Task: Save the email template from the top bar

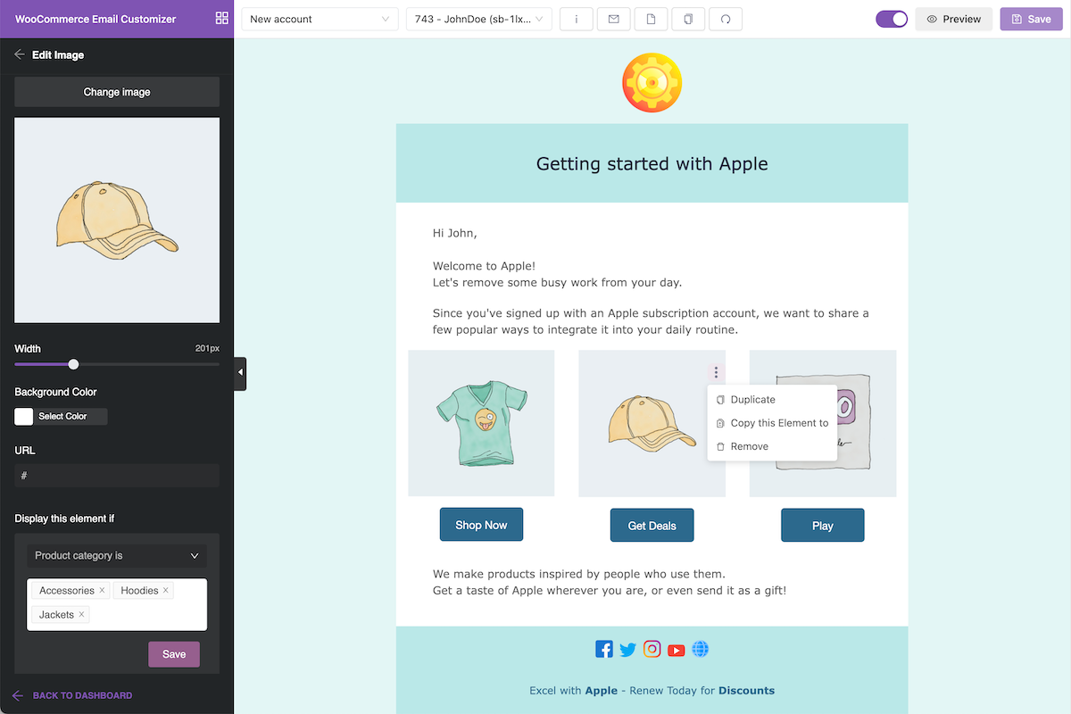Action: [1031, 19]
